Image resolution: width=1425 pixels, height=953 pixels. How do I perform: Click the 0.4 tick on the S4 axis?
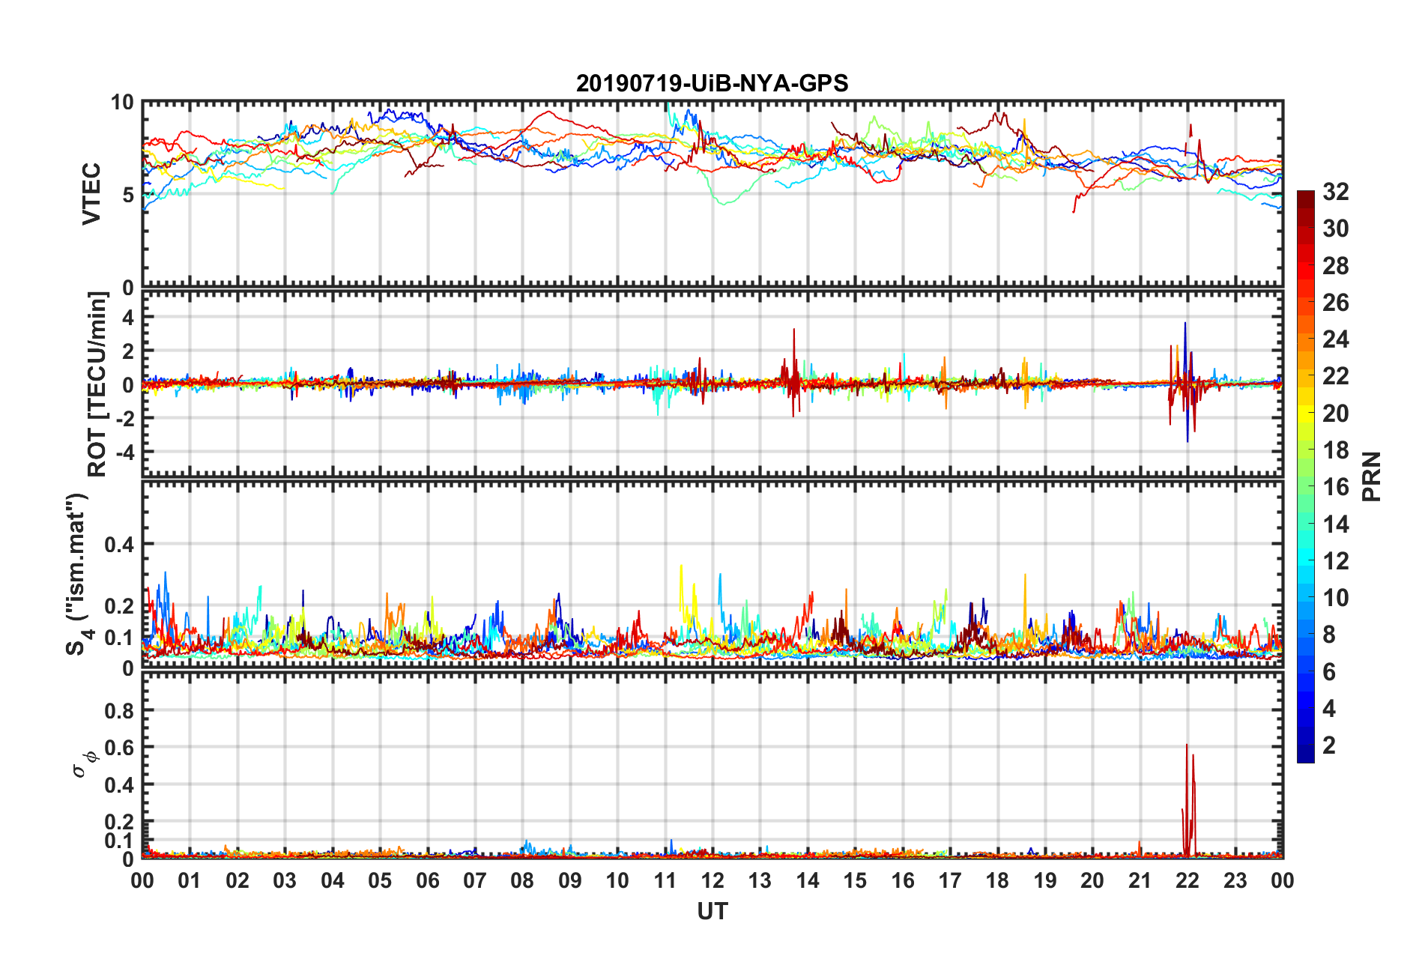click(119, 544)
